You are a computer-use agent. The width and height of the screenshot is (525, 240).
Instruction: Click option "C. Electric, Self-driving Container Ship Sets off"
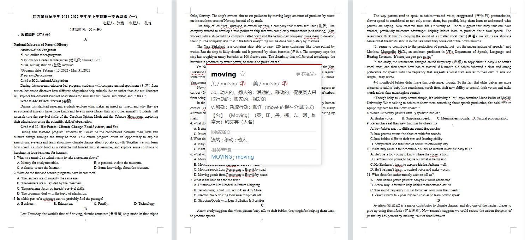point(227,195)
